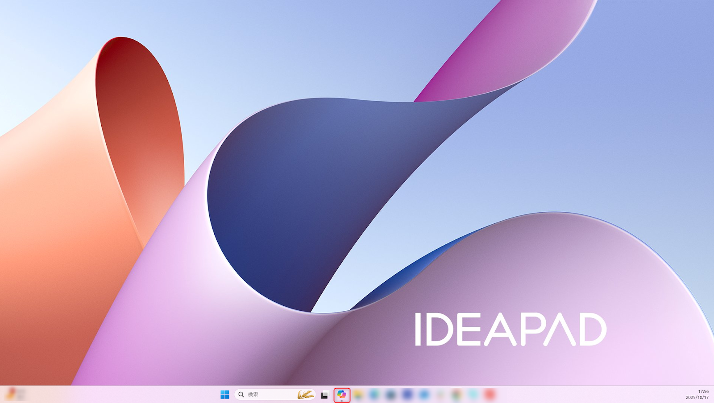Click the last blurred red taskbar icon

[490, 395]
